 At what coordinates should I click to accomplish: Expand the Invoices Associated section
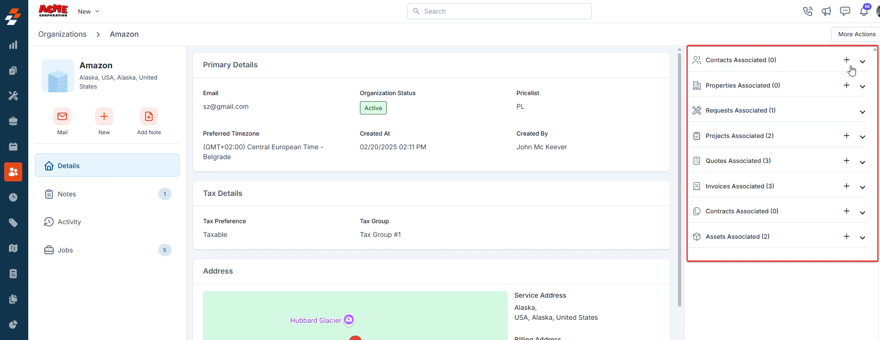(863, 187)
